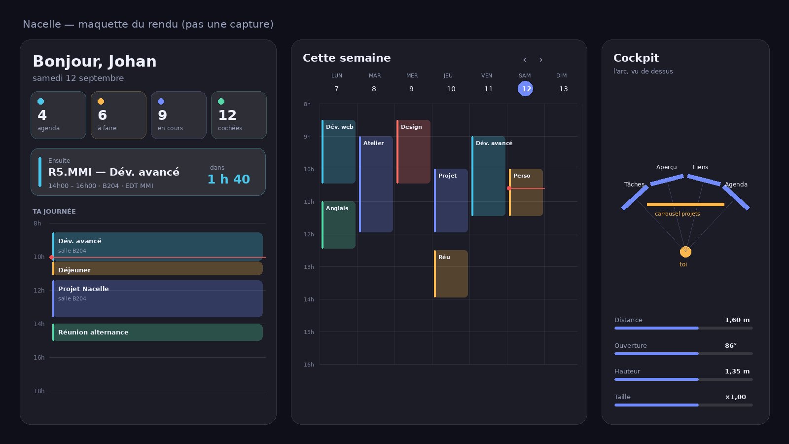Open Monday's Dév. web event
Screen dimensions: 789x444
(x=338, y=151)
